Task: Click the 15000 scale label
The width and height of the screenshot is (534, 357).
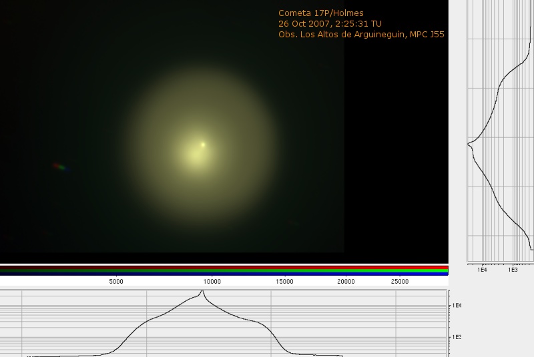Action: pyautogui.click(x=284, y=282)
